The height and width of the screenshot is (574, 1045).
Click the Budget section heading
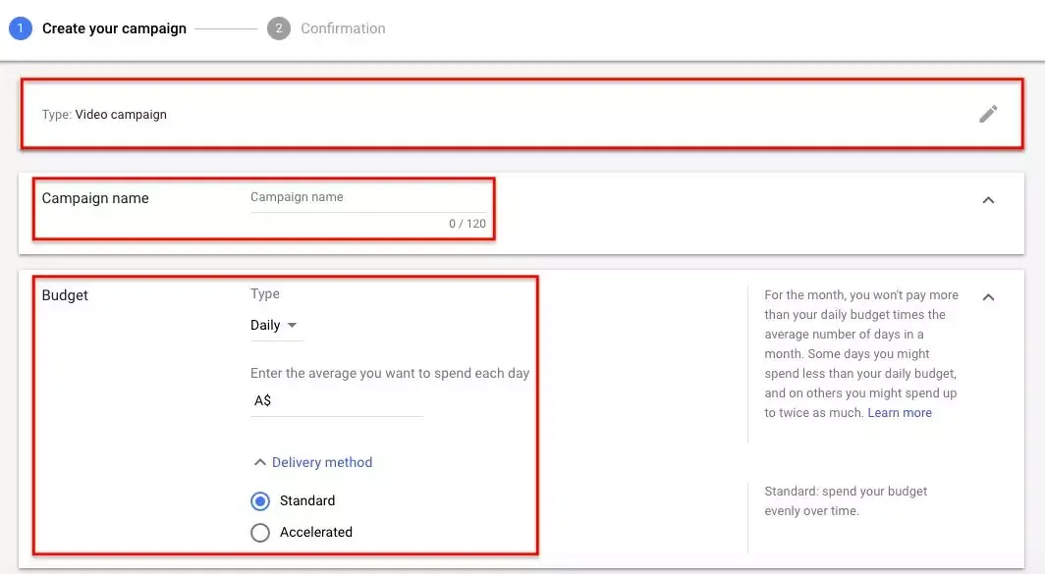click(65, 295)
